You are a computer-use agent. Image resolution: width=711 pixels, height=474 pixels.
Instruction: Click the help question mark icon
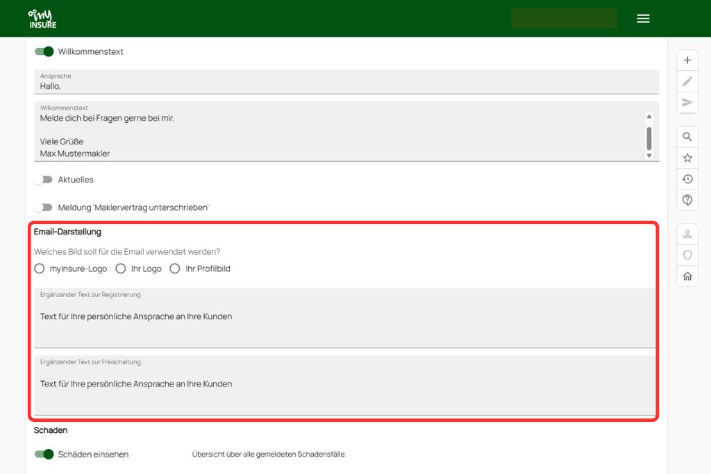(x=687, y=200)
